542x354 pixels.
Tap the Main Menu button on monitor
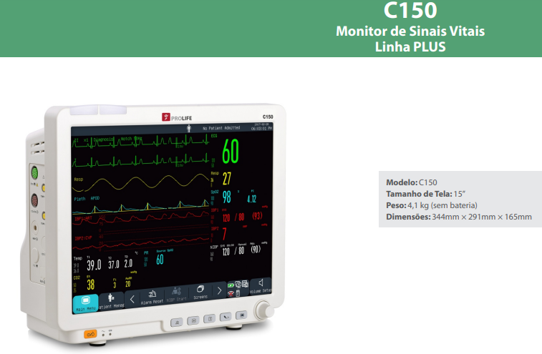pyautogui.click(x=85, y=302)
